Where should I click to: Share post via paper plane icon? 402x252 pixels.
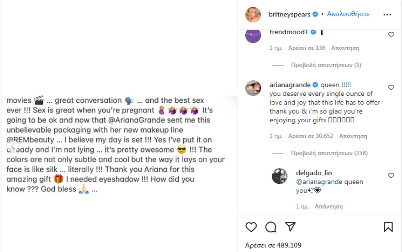tap(290, 227)
